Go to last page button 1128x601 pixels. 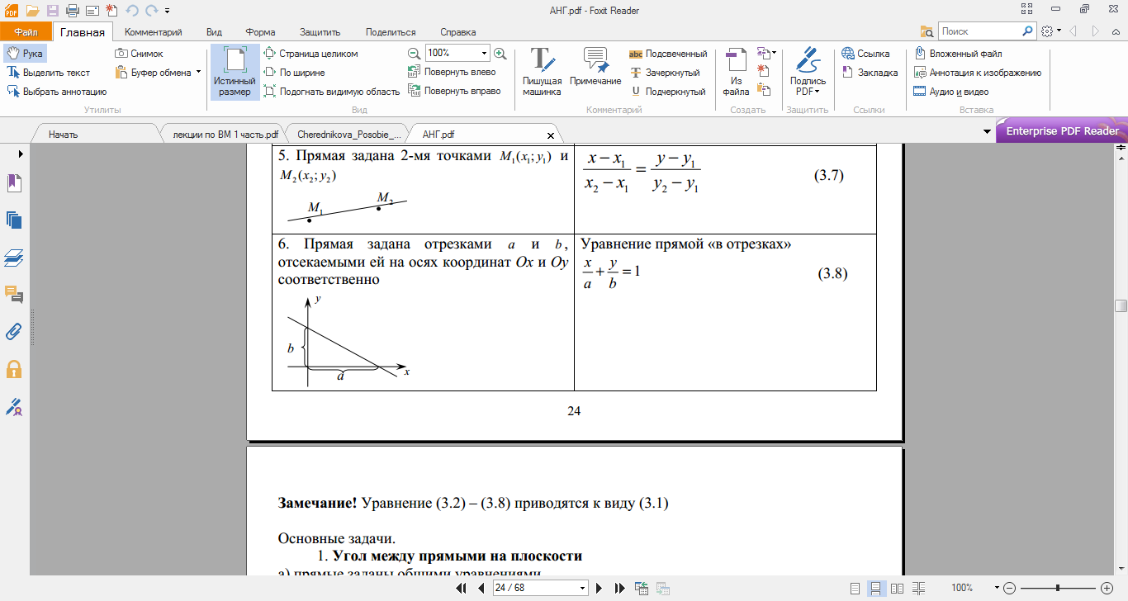point(619,588)
